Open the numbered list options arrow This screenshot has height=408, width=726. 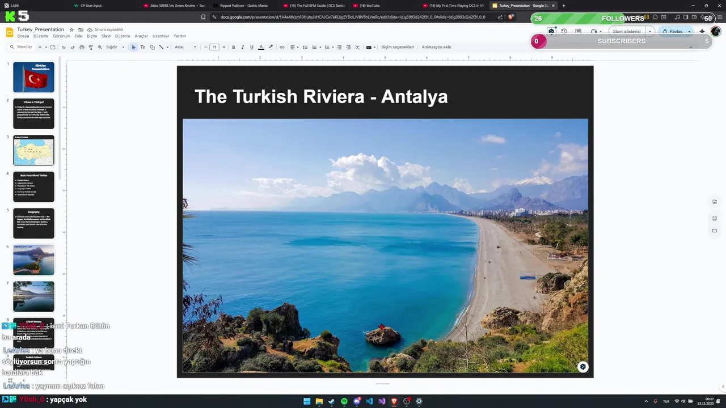coord(332,47)
